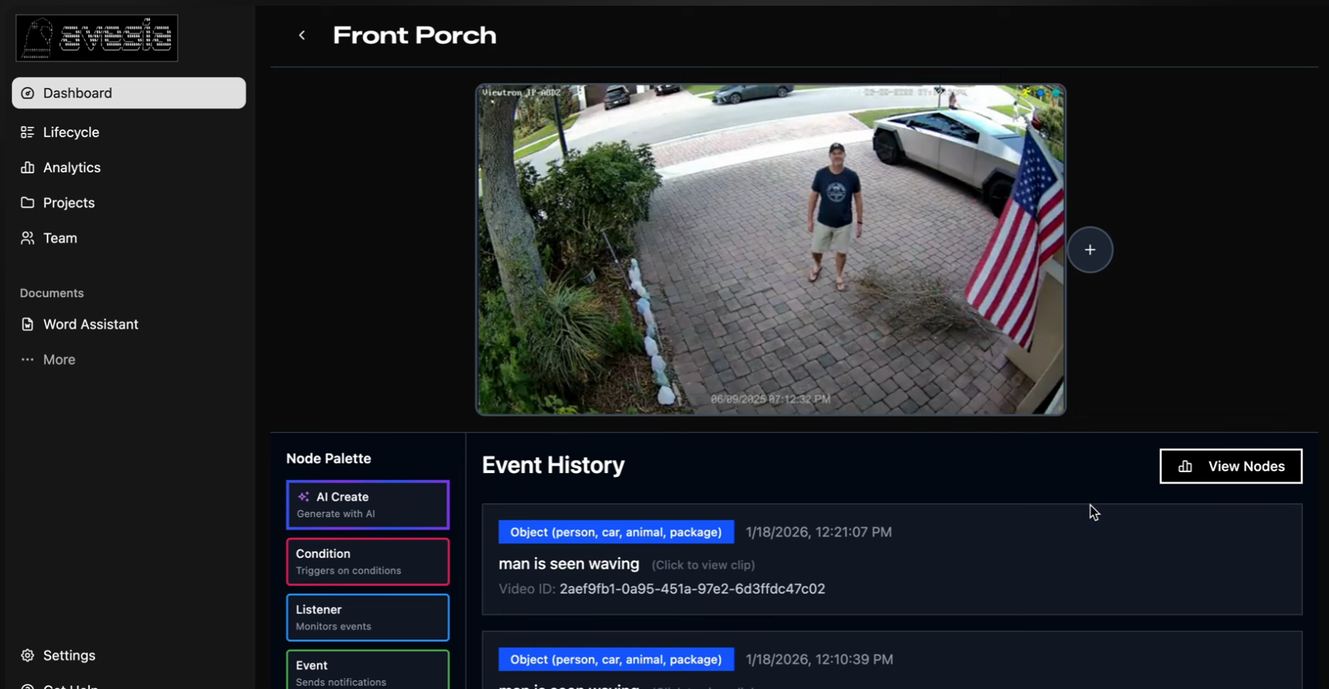The image size is (1329, 689).
Task: Click the timestamp 1/18/2026, 12:10:39 PM
Action: point(820,660)
